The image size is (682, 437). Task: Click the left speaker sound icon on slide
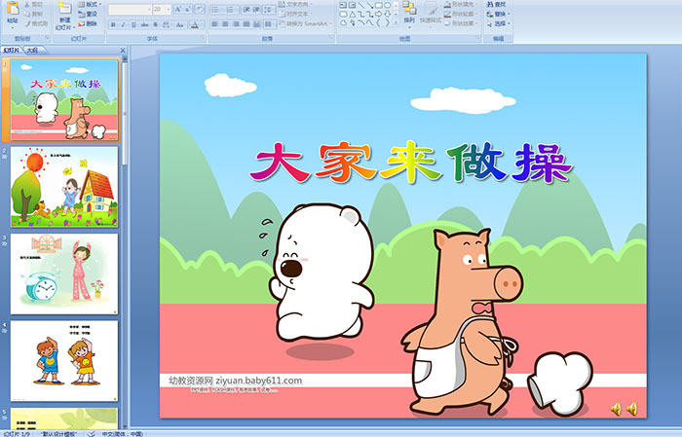pos(616,409)
